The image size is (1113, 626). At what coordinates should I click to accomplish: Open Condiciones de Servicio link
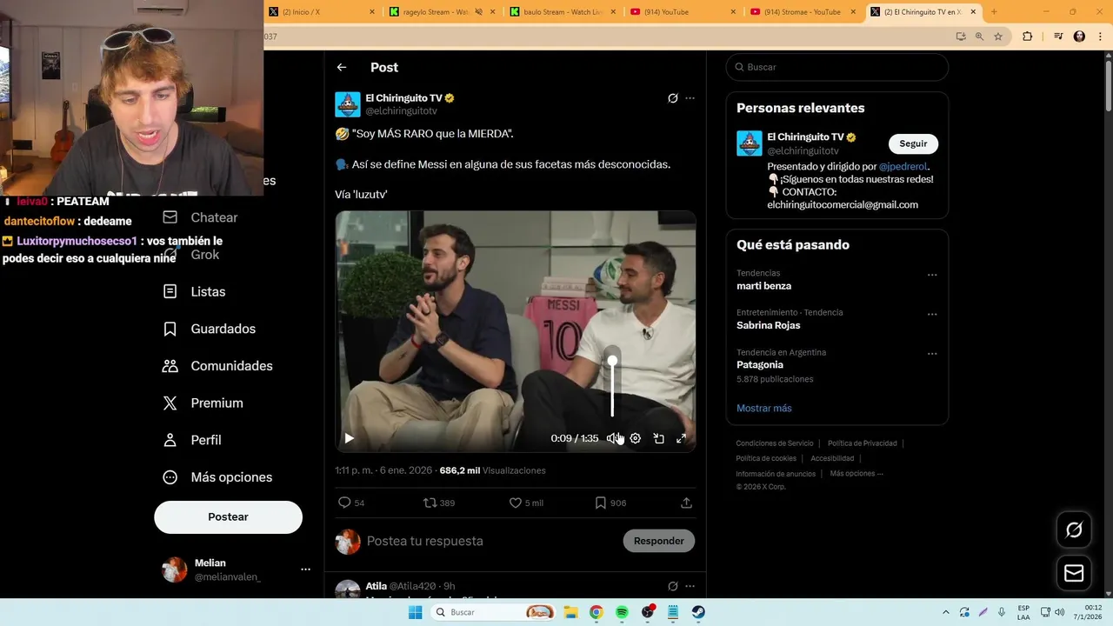click(x=775, y=443)
